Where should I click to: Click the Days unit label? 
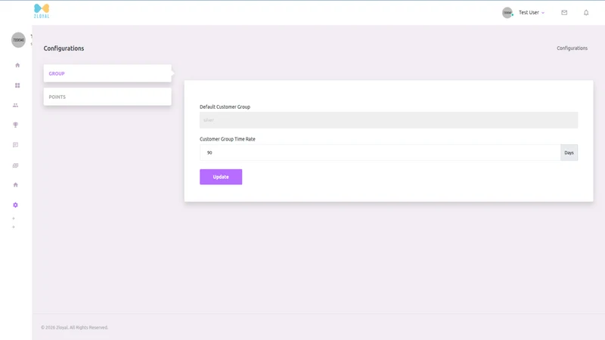569,153
